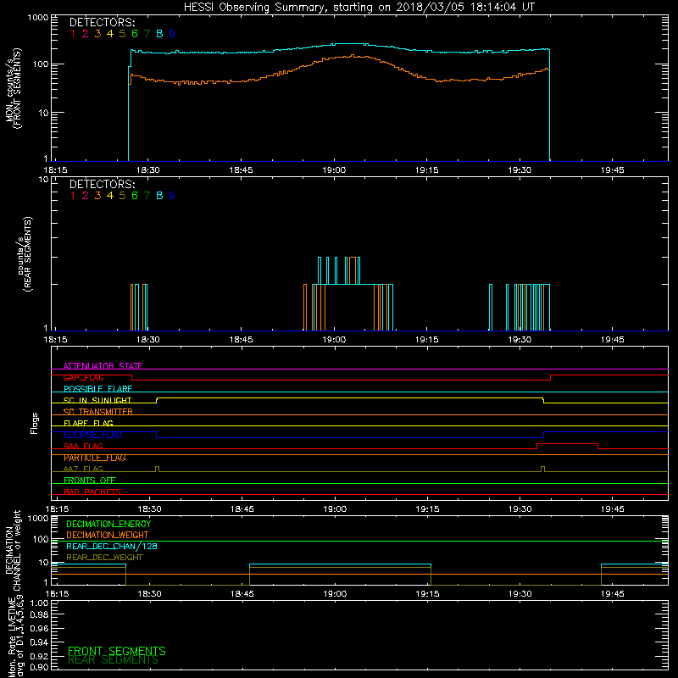Click the REAR SEGMENTS livetime legend label
The image size is (678, 678).
113,660
